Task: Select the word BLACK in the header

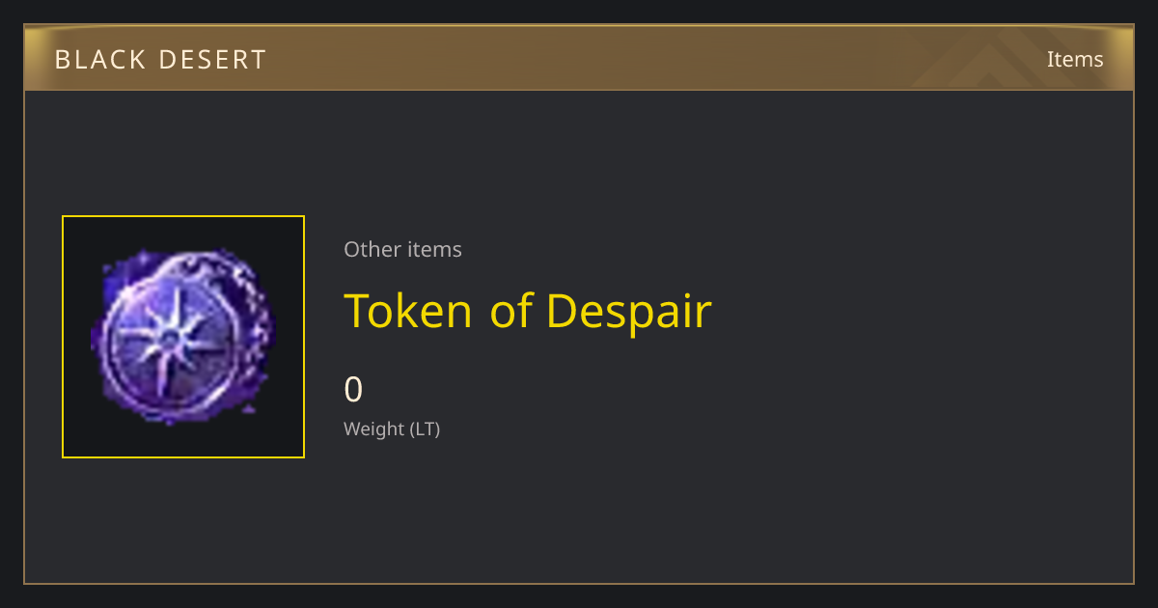Action: [x=96, y=60]
